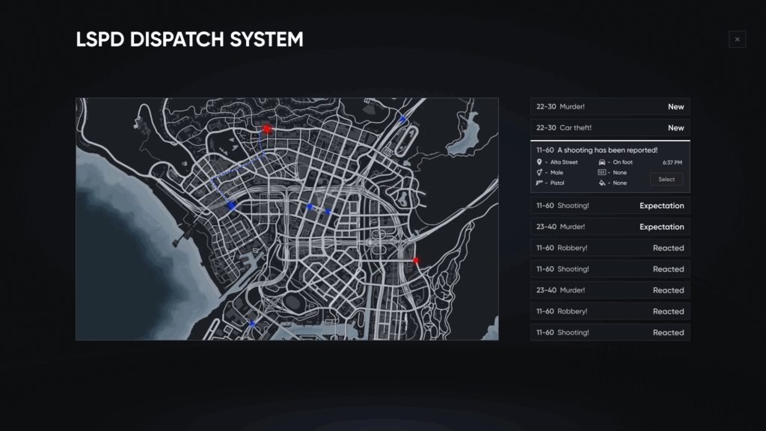This screenshot has height=431, width=766.
Task: Click the vehicle icon beside On foot
Action: tap(602, 162)
